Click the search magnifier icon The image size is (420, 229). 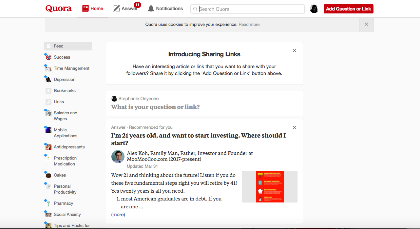click(x=195, y=9)
